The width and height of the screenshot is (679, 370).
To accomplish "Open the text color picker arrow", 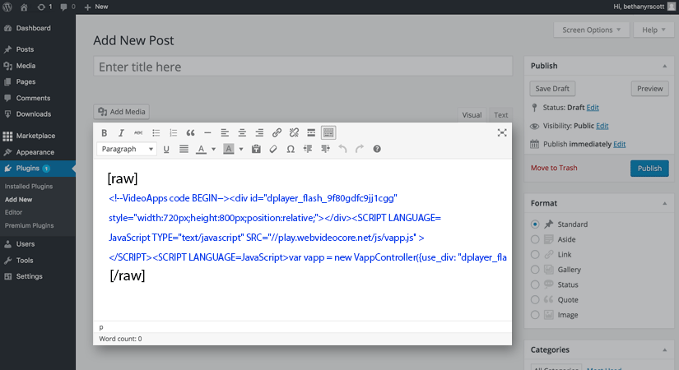I will tap(213, 149).
